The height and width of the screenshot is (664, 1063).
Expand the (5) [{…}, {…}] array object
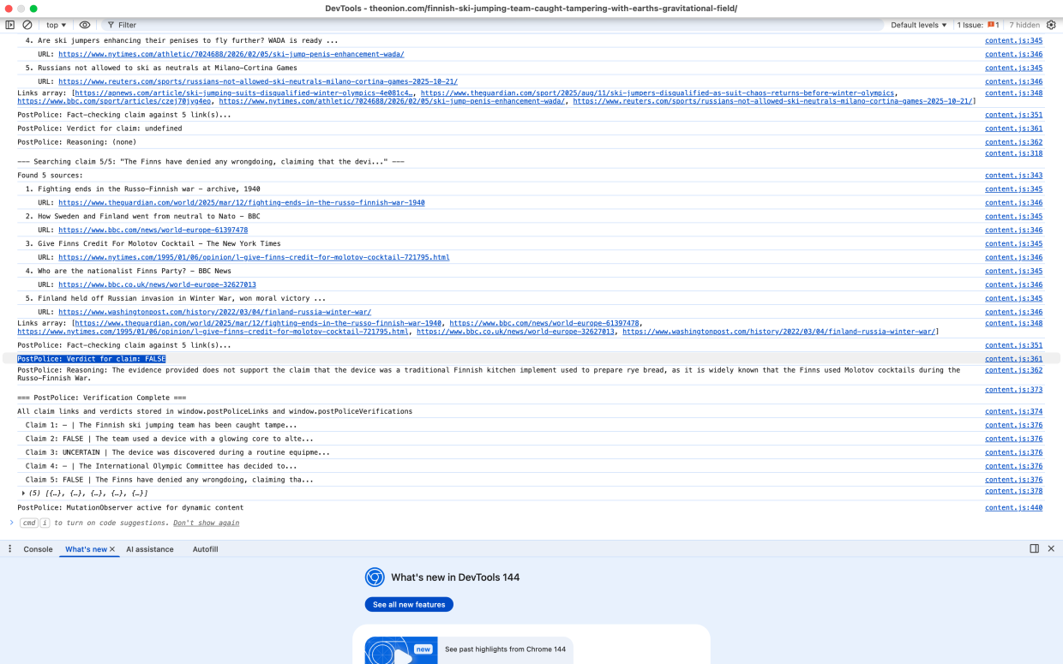click(24, 494)
